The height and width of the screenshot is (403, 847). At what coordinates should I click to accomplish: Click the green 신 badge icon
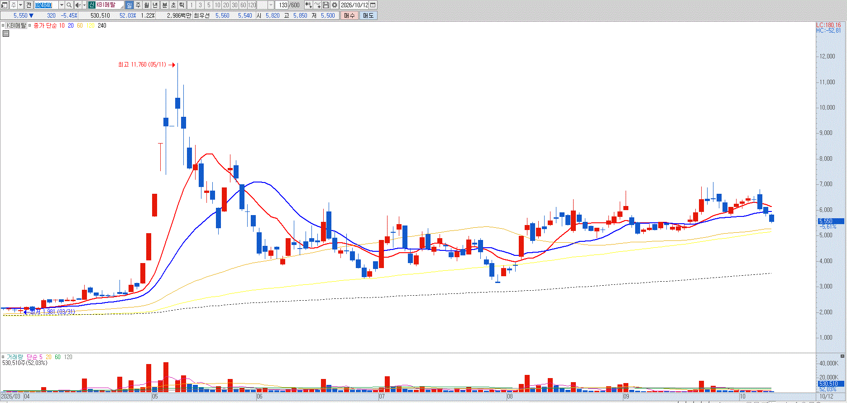point(91,5)
